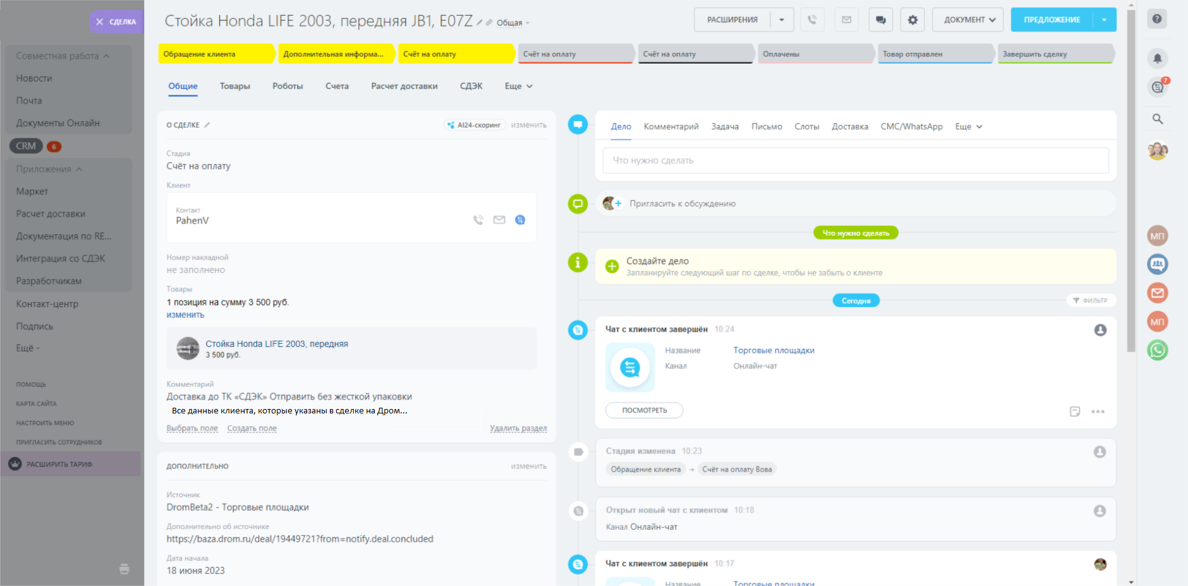Open the WhatsApp icon in right sidebar
This screenshot has height=586, width=1188.
[1157, 350]
